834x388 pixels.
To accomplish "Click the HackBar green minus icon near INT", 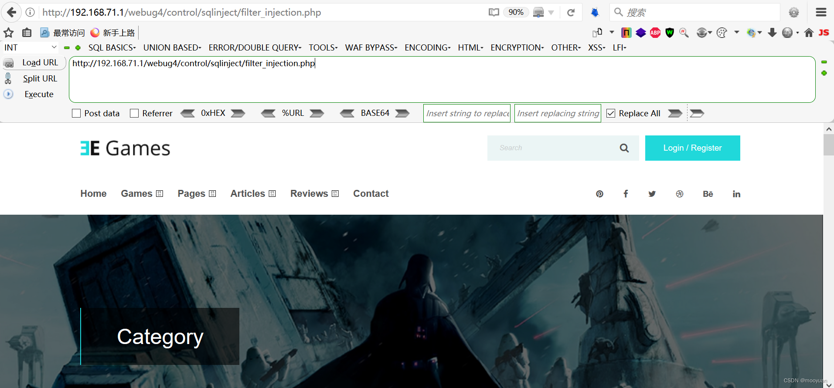I will 67,48.
